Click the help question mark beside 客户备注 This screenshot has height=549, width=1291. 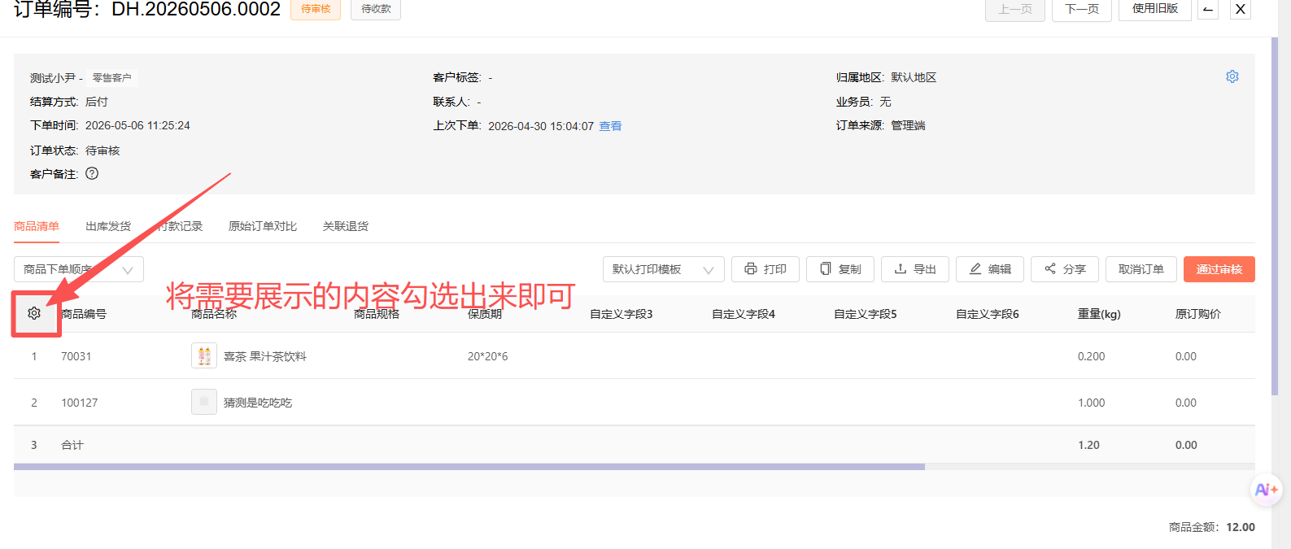(92, 173)
